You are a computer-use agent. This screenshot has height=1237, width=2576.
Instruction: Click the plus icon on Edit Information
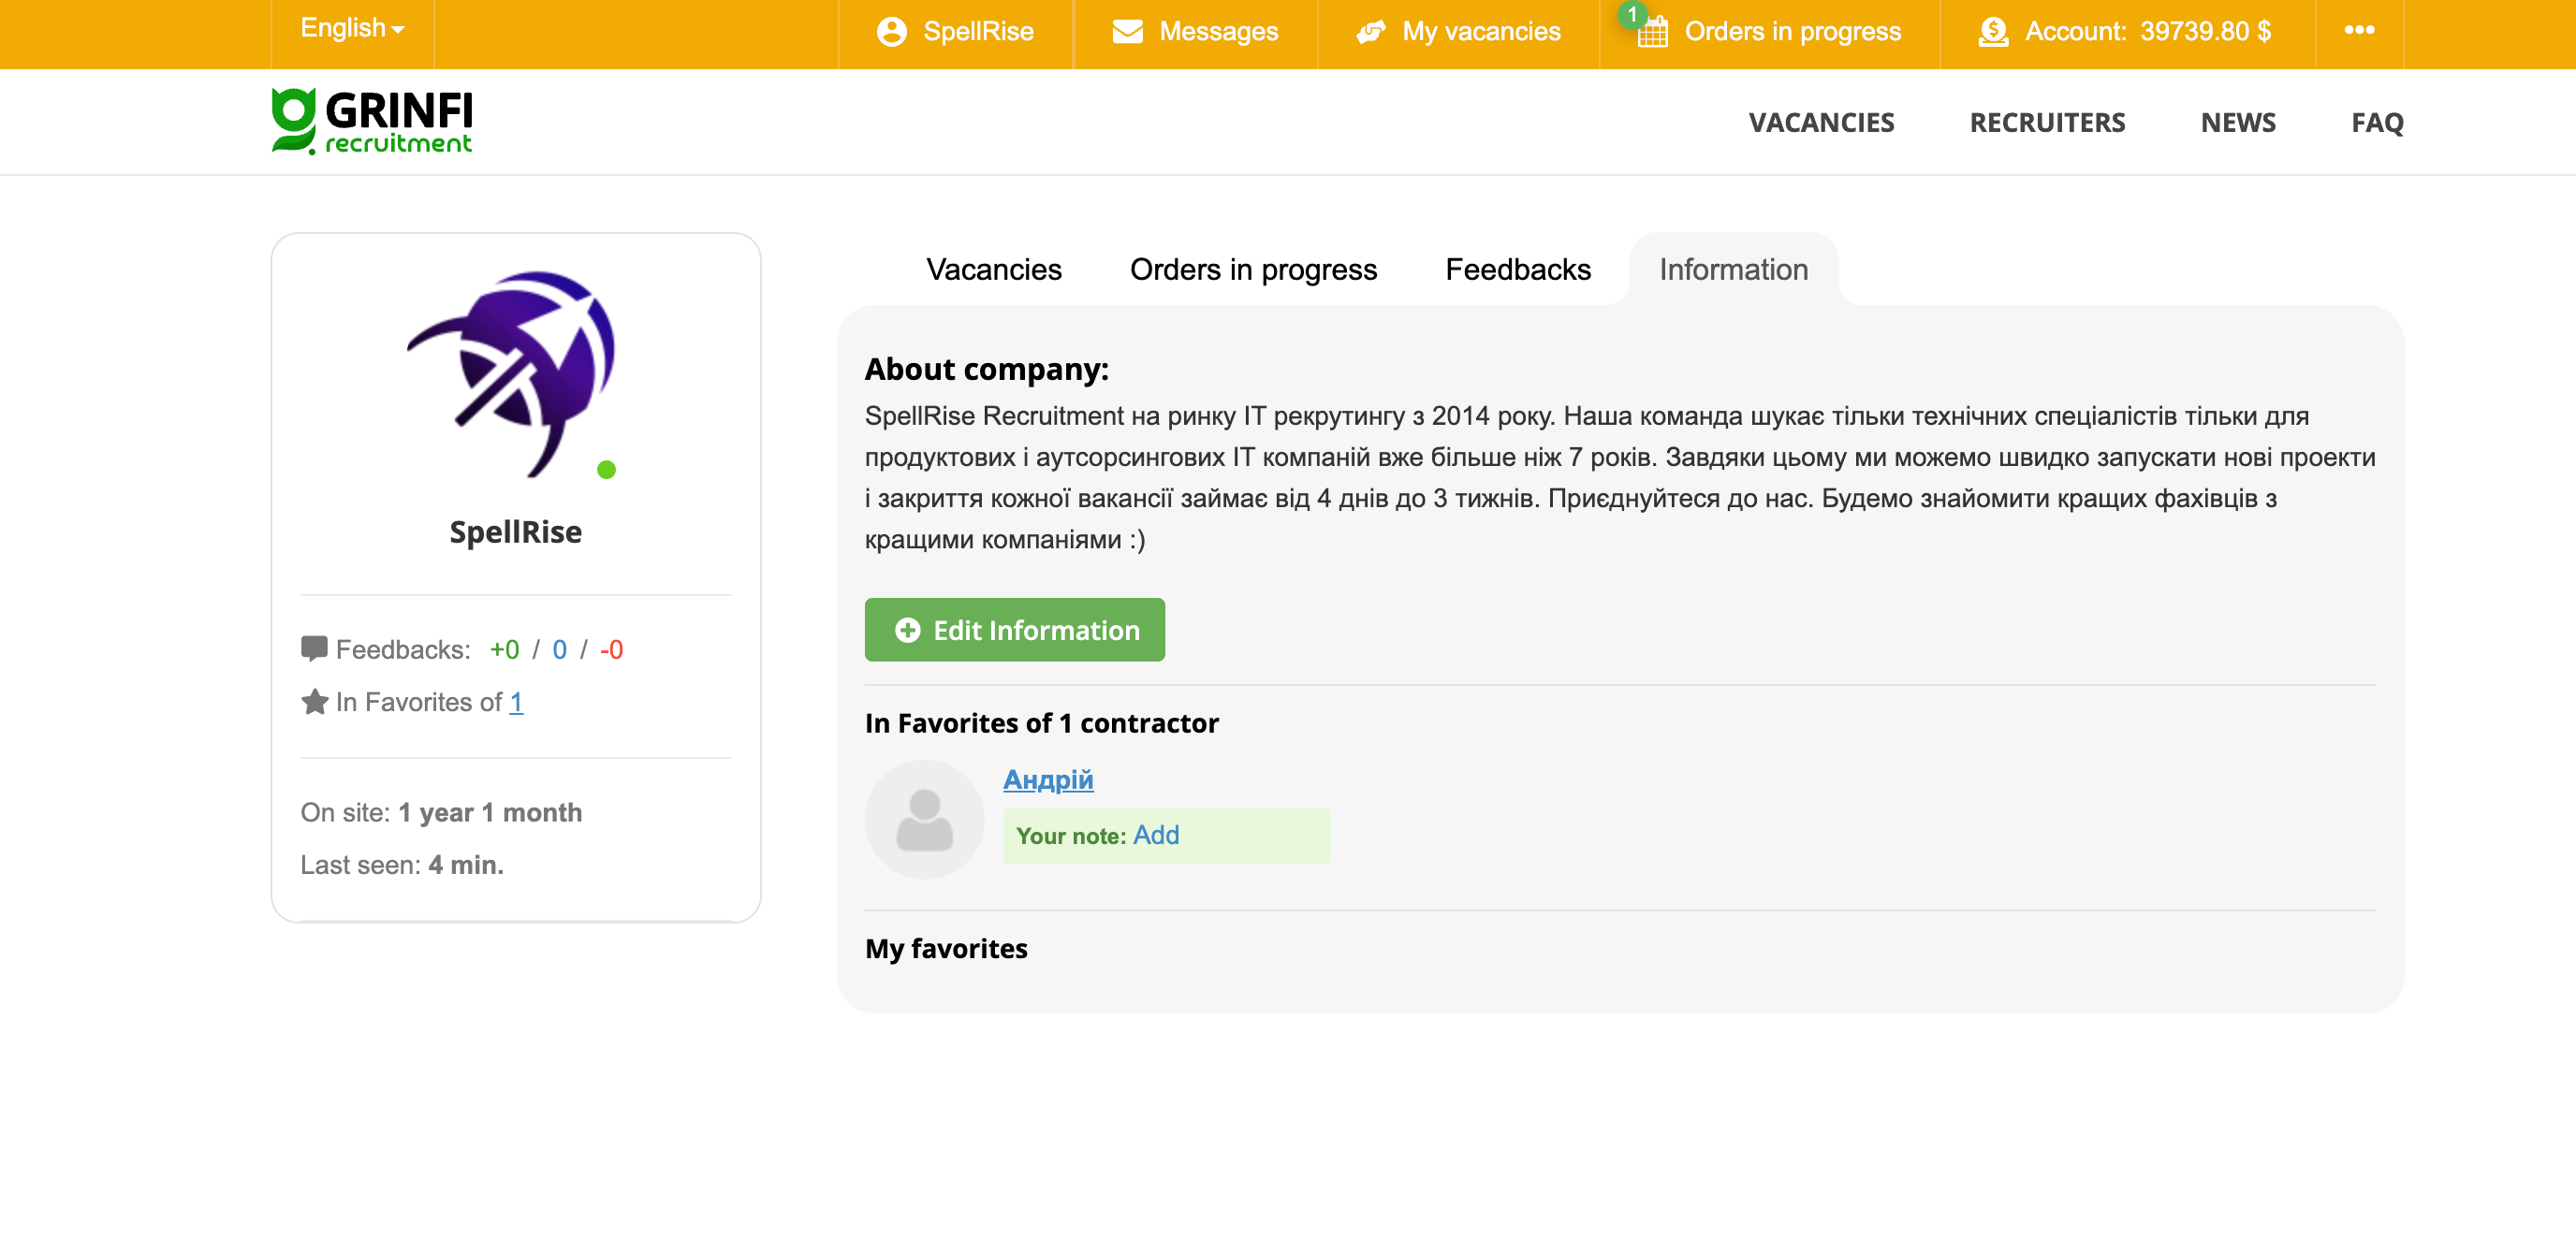tap(907, 629)
